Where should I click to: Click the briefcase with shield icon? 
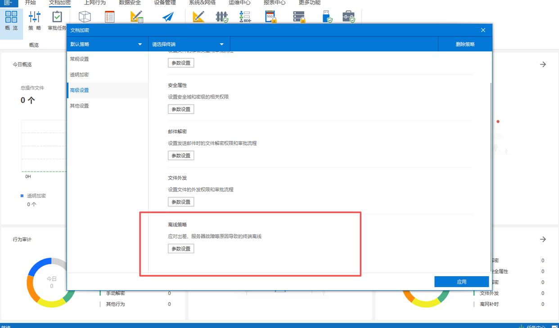349,17
